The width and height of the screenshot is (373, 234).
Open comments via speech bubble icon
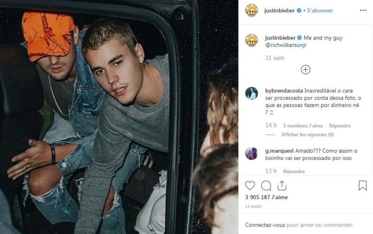266,186
